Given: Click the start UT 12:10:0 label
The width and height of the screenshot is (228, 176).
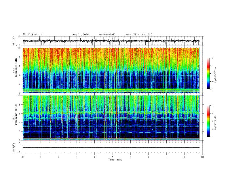Looking at the screenshot, I should click(139, 35).
